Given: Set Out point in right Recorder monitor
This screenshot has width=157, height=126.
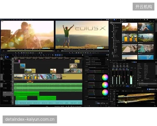Looking at the screenshot, I should (x=72, y=53).
